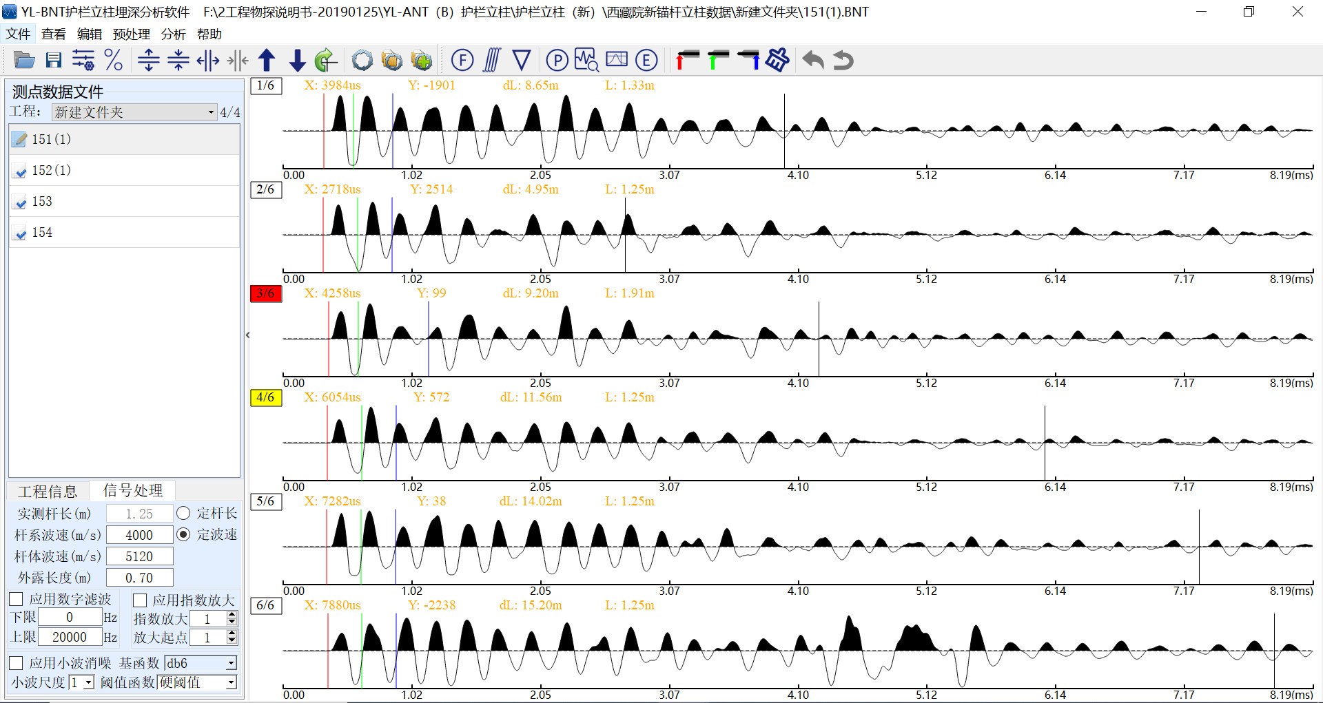Image resolution: width=1323 pixels, height=703 pixels.
Task: Click the waveform magnifier analysis icon
Action: coord(586,61)
